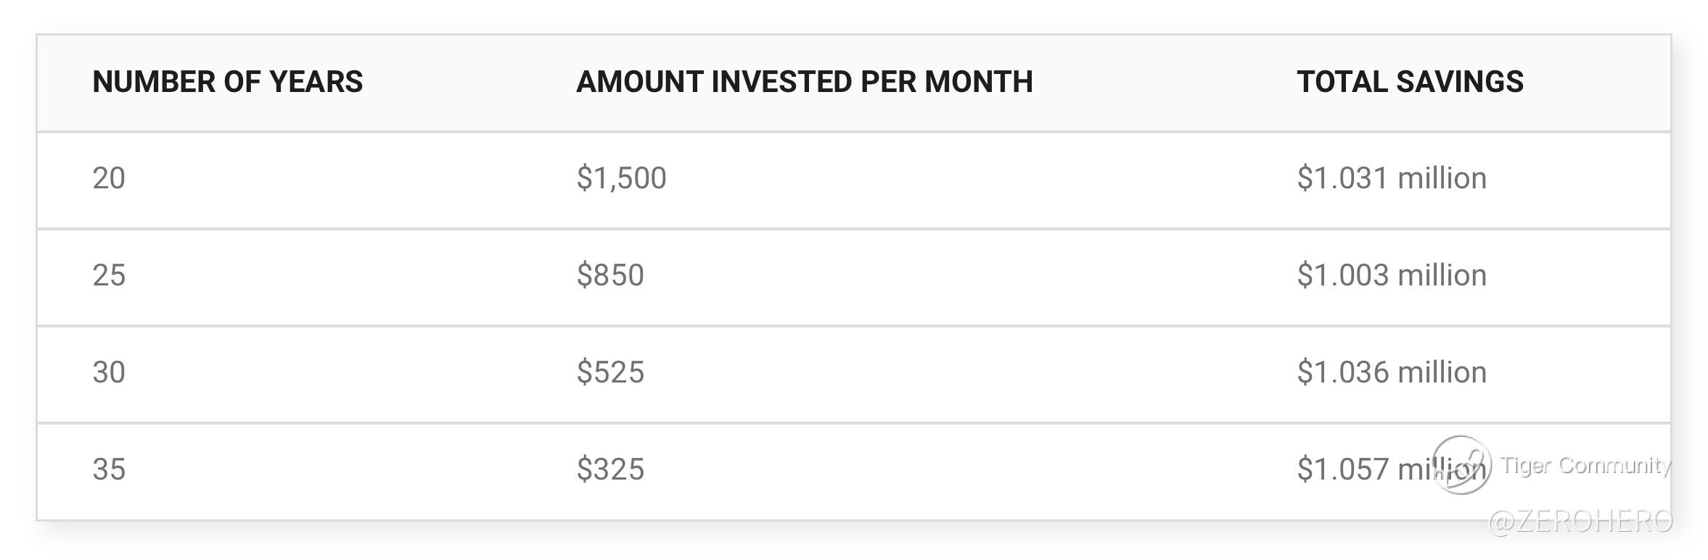Select the 25 years cell
The image size is (1708, 560).
(x=109, y=275)
